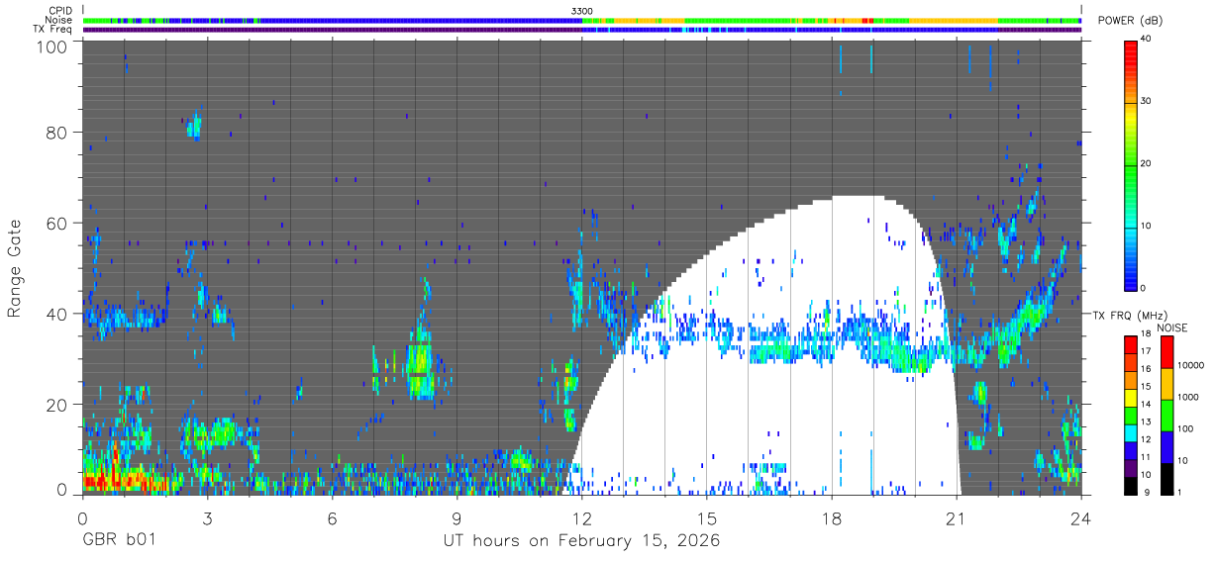The image size is (1216, 561).
Task: Click the 'Range Gate' y-axis title
Action: [15, 268]
